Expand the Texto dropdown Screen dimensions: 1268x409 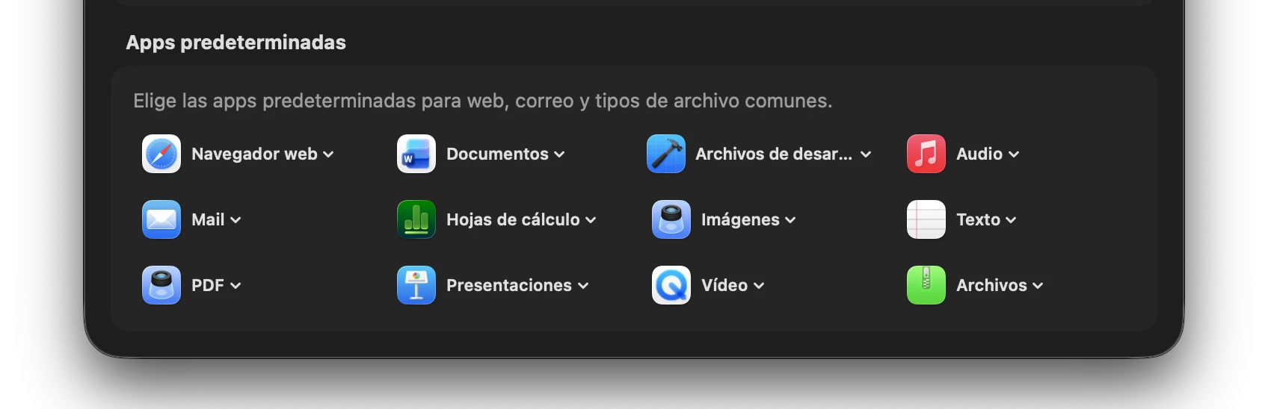986,219
